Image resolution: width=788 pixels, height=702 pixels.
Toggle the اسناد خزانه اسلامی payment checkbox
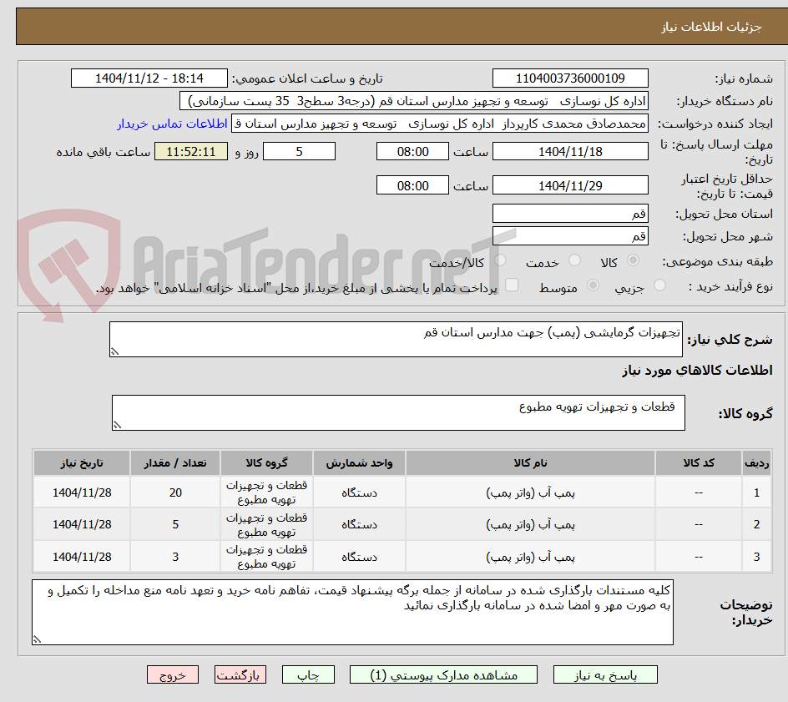512,285
